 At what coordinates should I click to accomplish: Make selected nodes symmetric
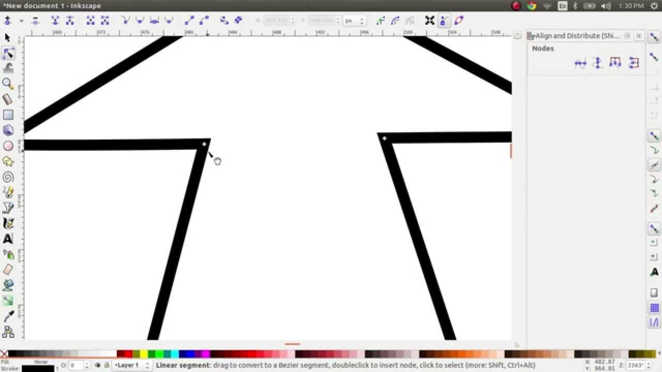point(154,21)
